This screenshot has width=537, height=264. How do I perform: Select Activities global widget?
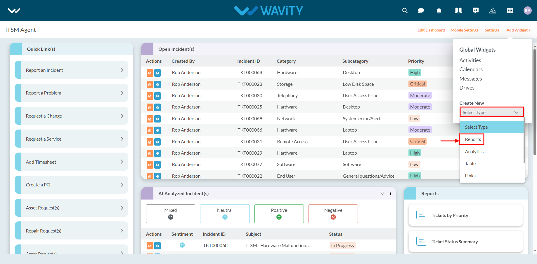pyautogui.click(x=470, y=60)
